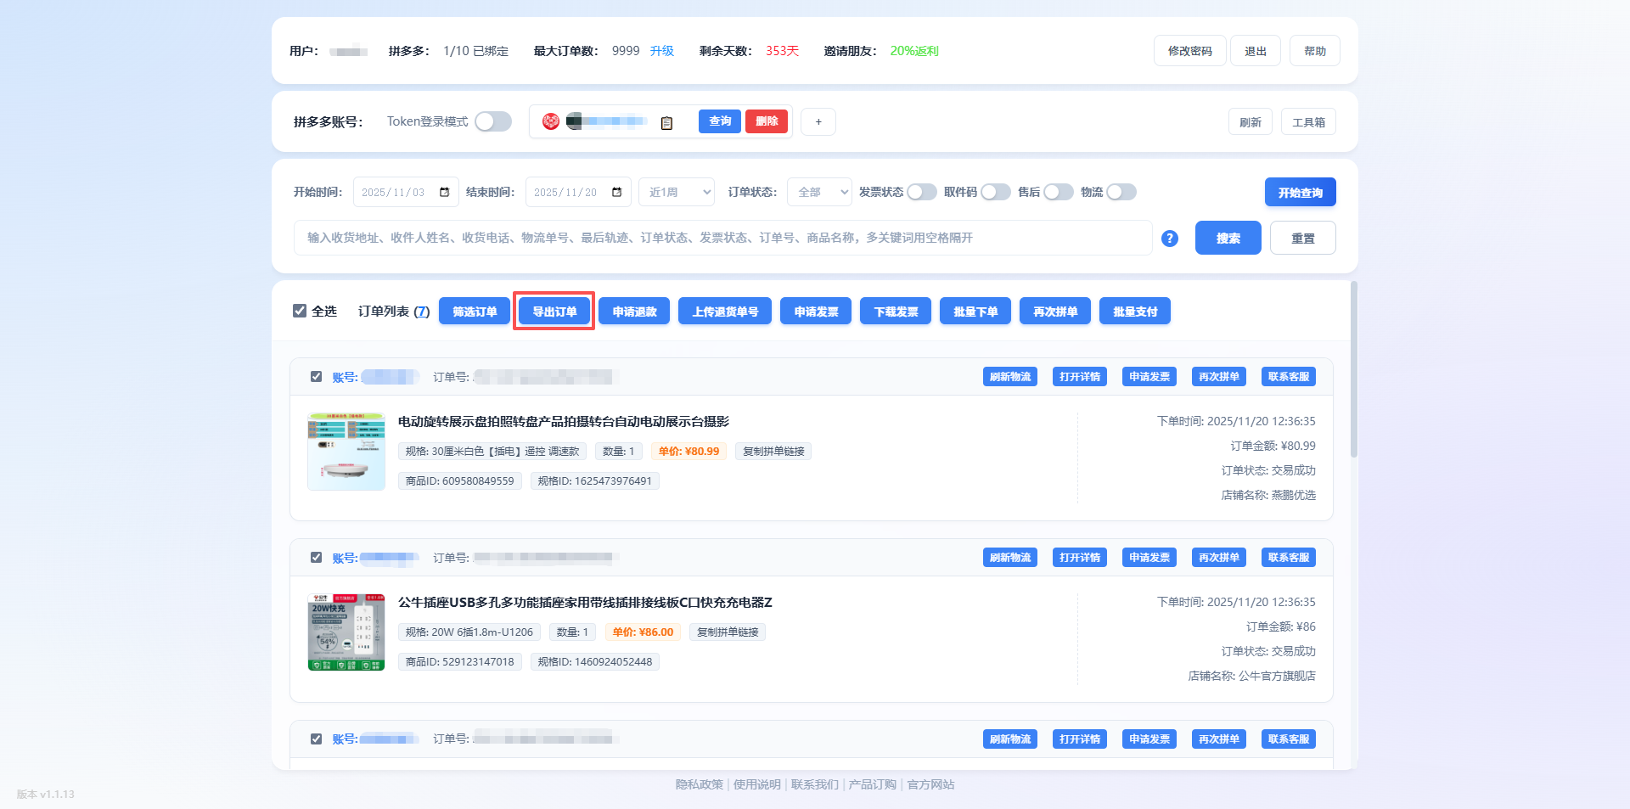Image resolution: width=1630 pixels, height=809 pixels.
Task: Click the plus button to add account
Action: pyautogui.click(x=818, y=122)
